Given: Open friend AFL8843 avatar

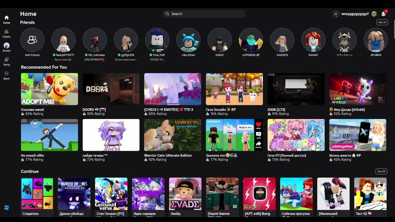Looking at the screenshot, I should tap(376, 40).
